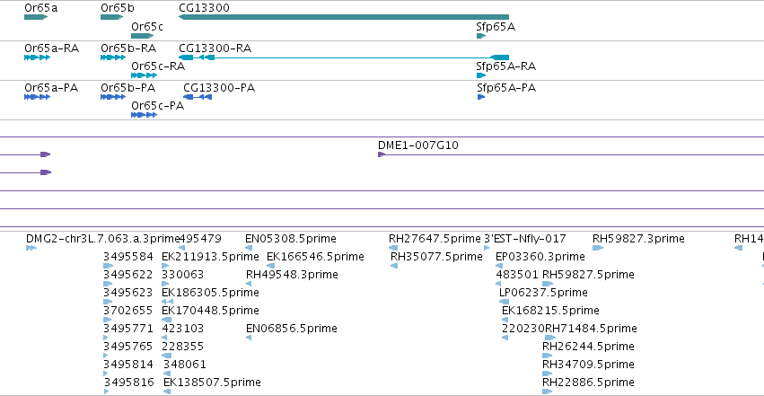Select the RH59827.3prime EST arrow
Viewport: 764px width, 396px height.
point(598,248)
